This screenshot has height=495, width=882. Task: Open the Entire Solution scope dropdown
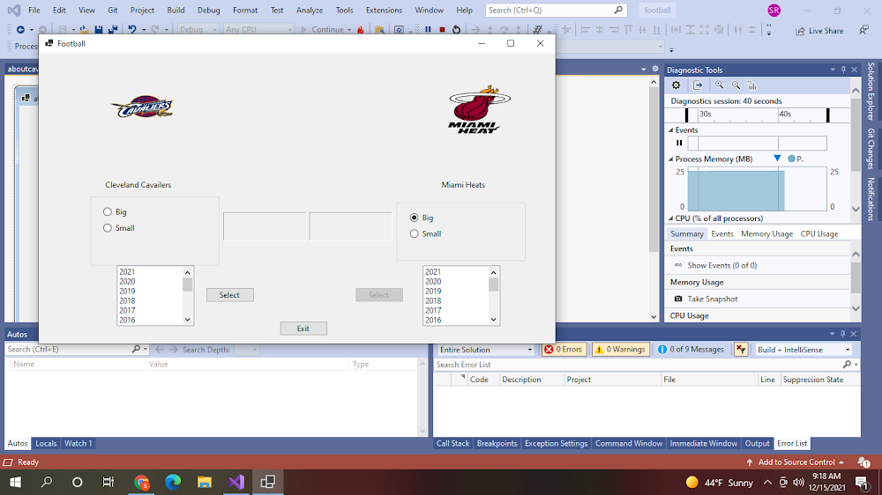[486, 350]
